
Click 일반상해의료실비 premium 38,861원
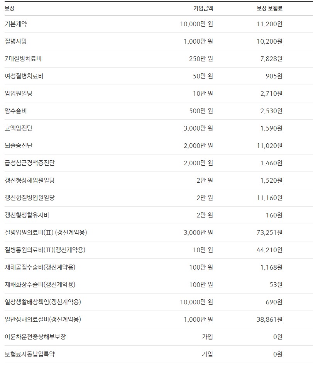(269, 319)
